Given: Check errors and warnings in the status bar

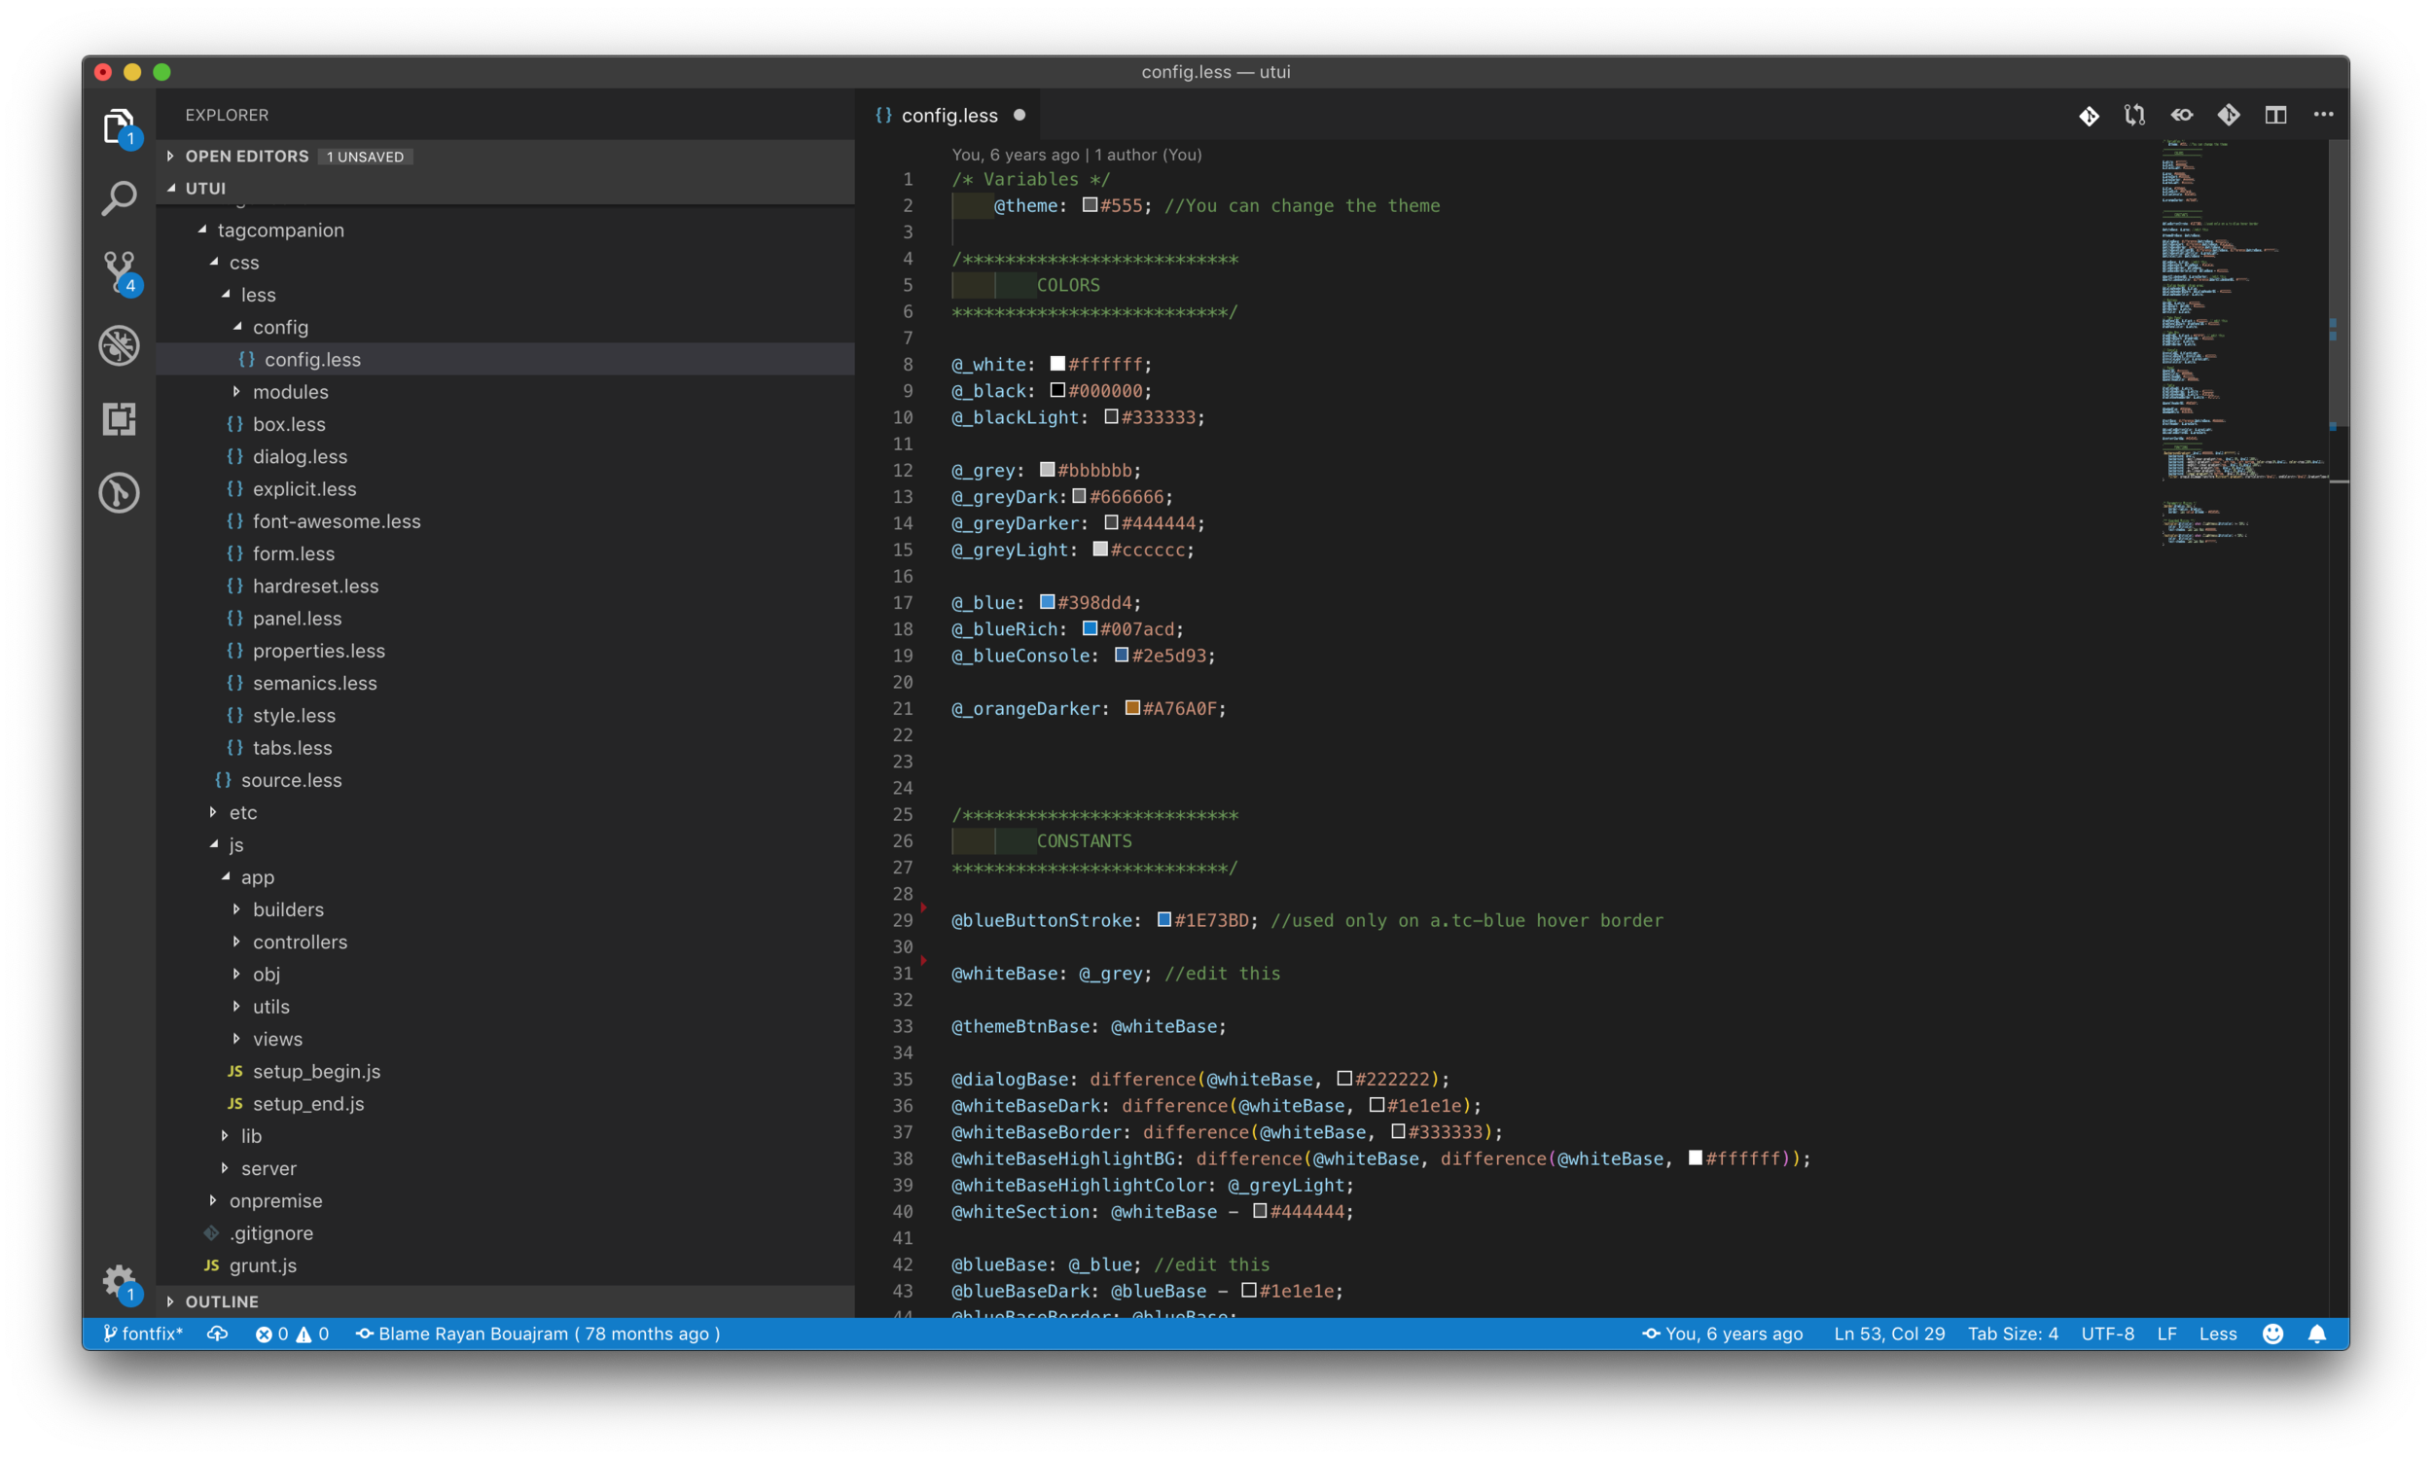Looking at the screenshot, I should pyautogui.click(x=292, y=1334).
